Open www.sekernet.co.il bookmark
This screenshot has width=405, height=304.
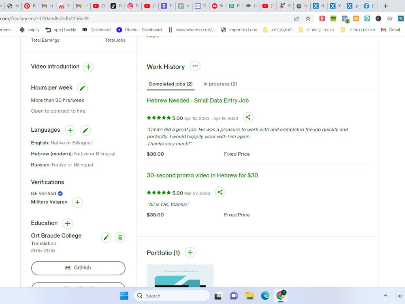(x=192, y=30)
